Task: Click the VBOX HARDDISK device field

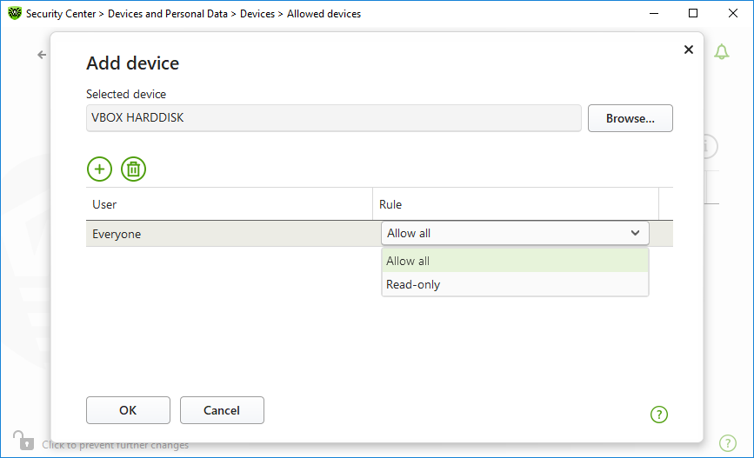Action: [x=334, y=118]
